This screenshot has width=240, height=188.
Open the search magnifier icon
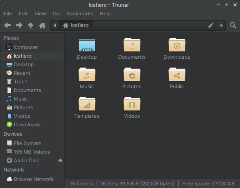point(233,25)
